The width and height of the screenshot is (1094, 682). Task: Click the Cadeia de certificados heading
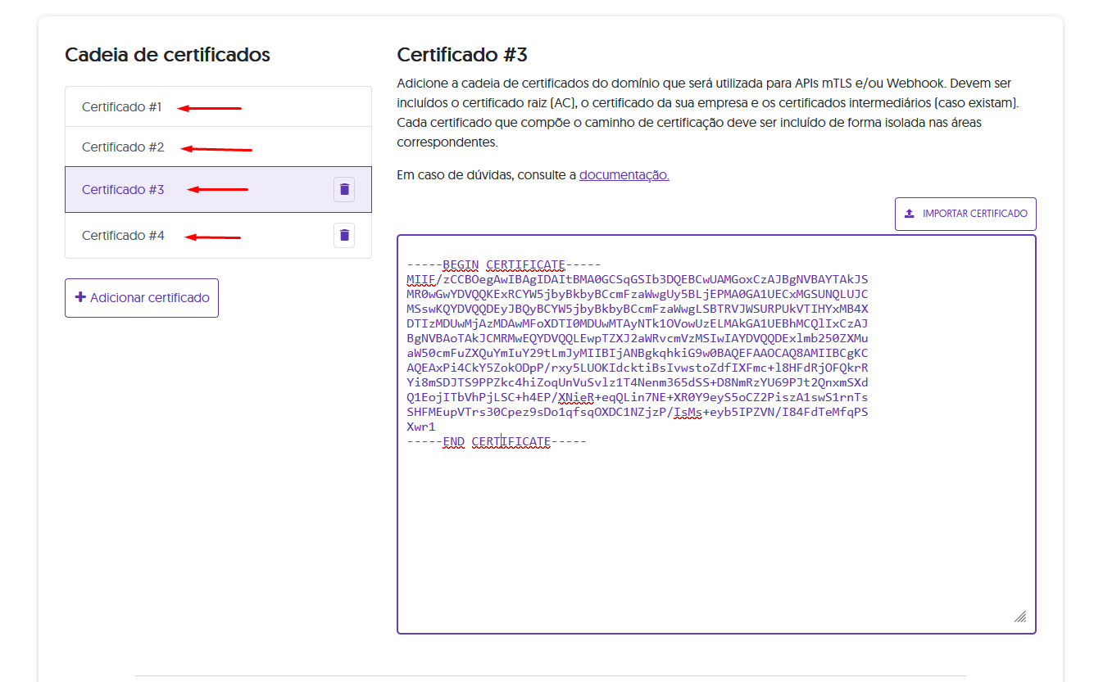click(167, 55)
